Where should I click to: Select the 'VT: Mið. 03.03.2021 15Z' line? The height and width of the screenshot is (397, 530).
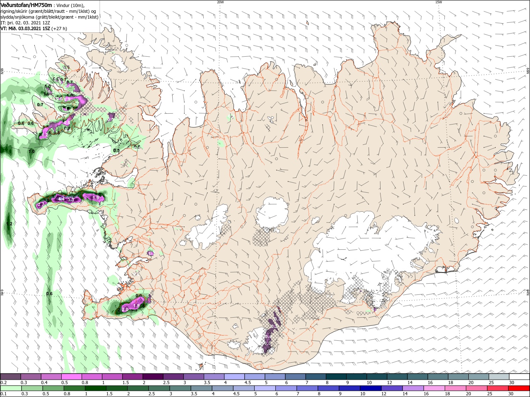pyautogui.click(x=25, y=29)
